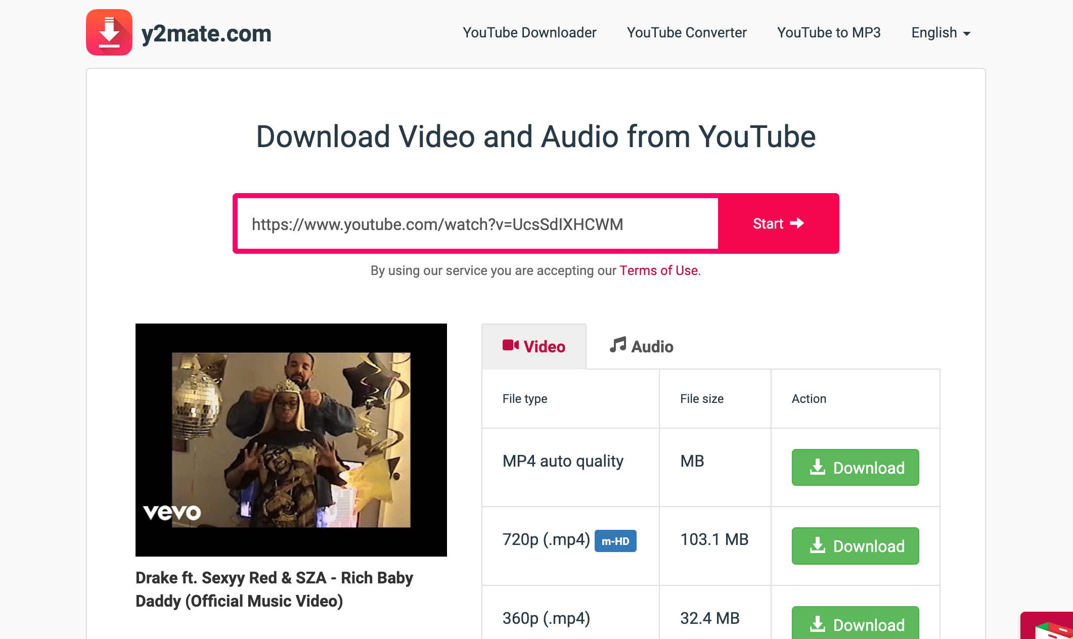This screenshot has width=1073, height=639.
Task: Expand the English language dropdown
Action: (941, 33)
